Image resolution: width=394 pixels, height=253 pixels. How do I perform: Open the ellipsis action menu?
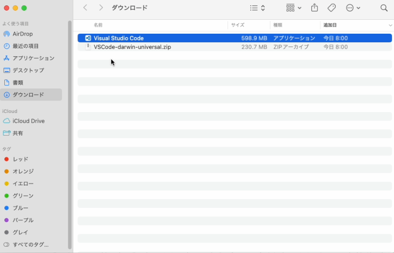coord(353,8)
